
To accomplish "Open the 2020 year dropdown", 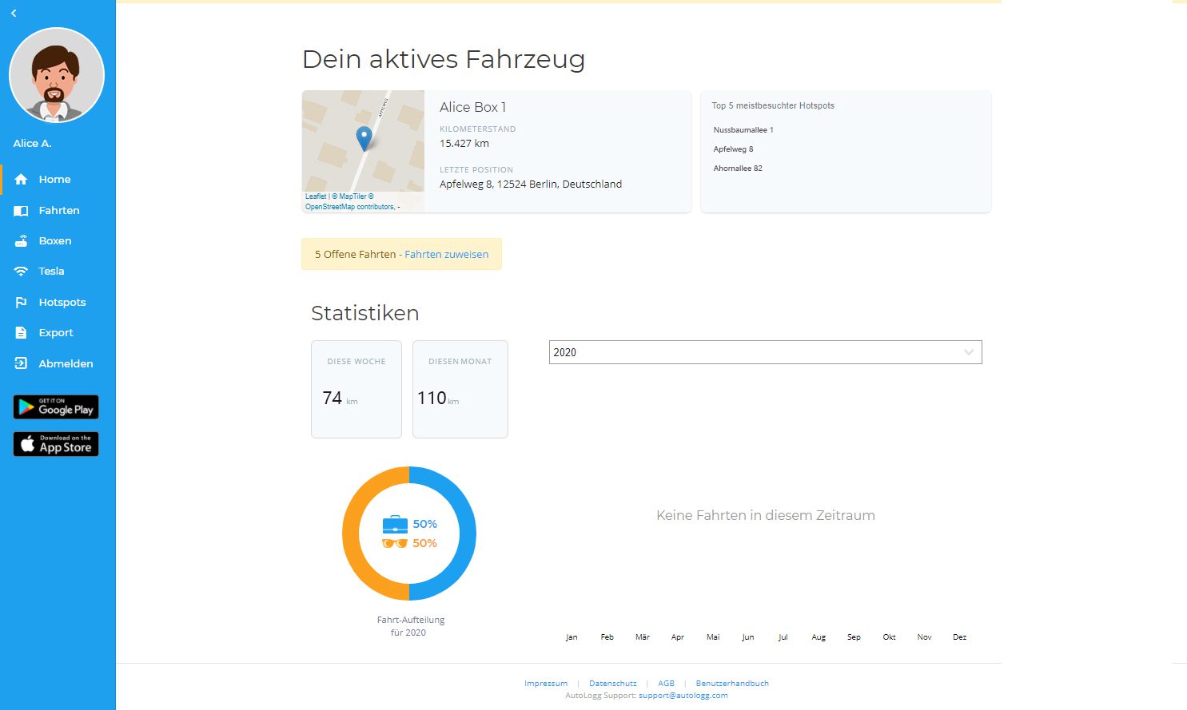I will tap(765, 352).
